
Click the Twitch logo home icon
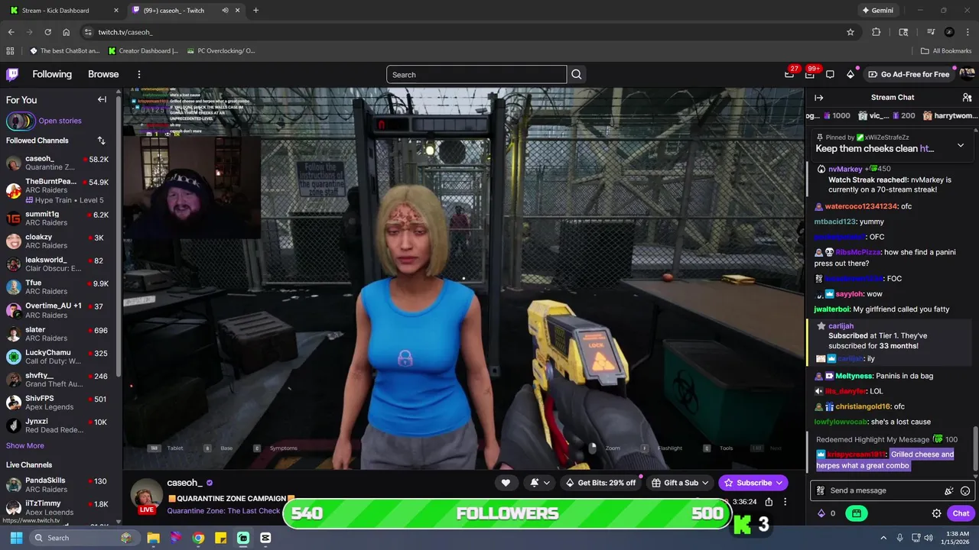pos(12,74)
